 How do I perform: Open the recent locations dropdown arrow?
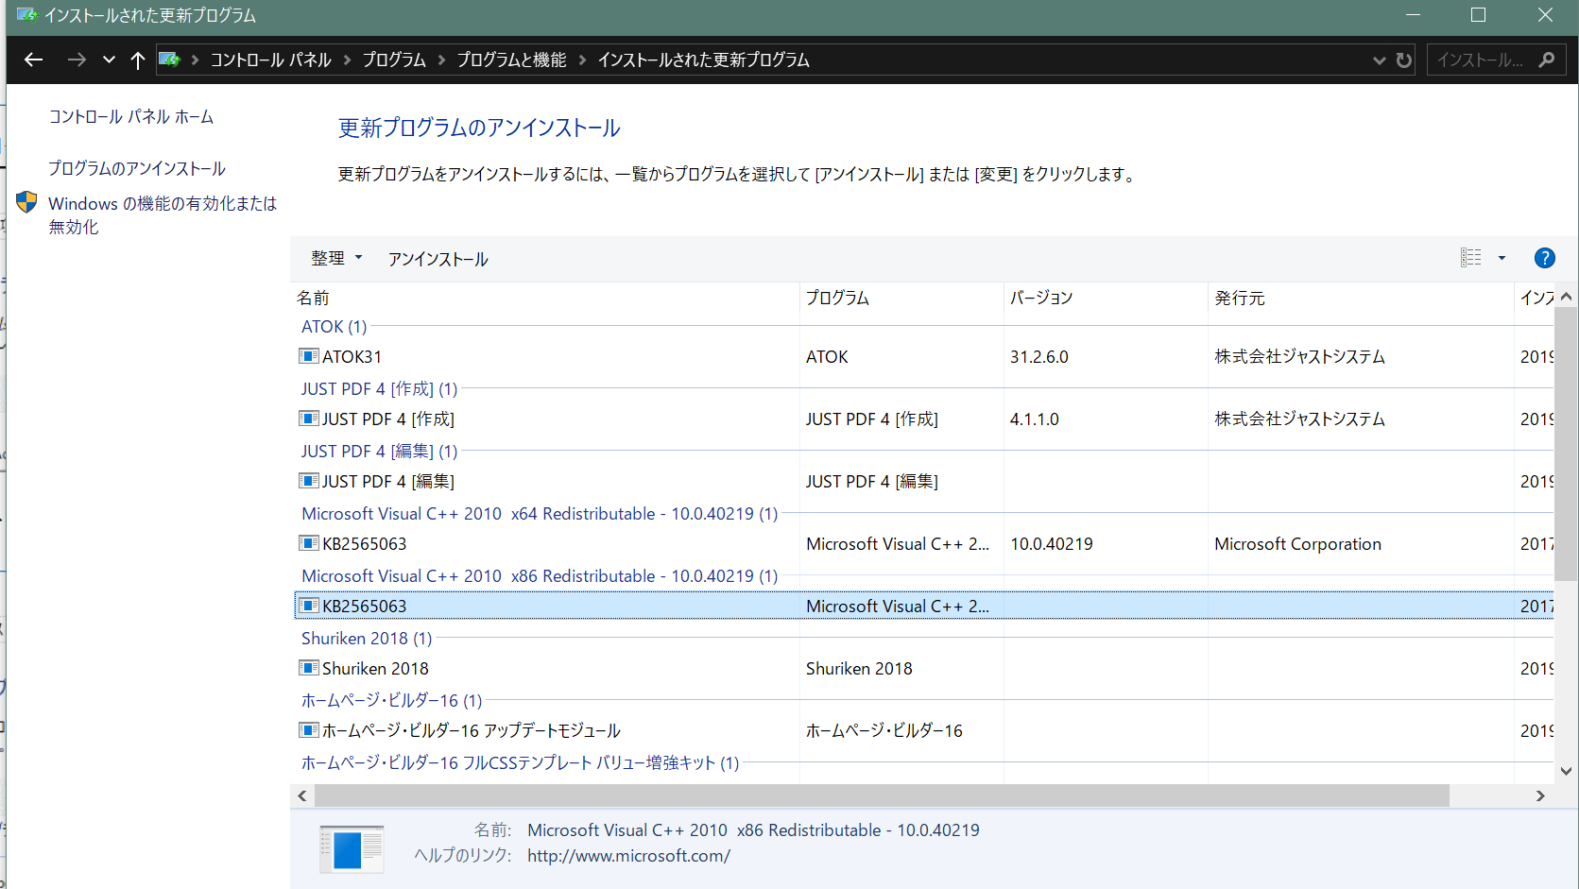pyautogui.click(x=109, y=60)
